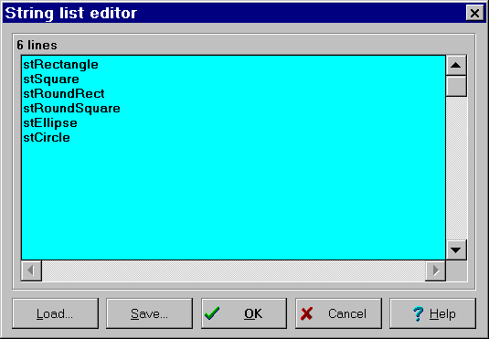The image size is (489, 339).
Task: Confirm with the OK button
Action: point(244,313)
